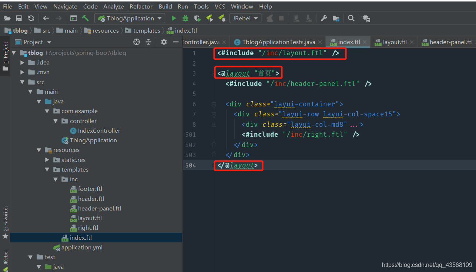Click line number 504 in gutter
Screen dimensions: 476x272
tap(191, 165)
